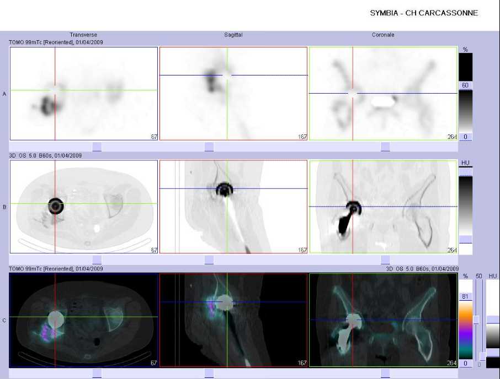Click the grayscale SPECT color bar on row A

pyautogui.click(x=465, y=111)
